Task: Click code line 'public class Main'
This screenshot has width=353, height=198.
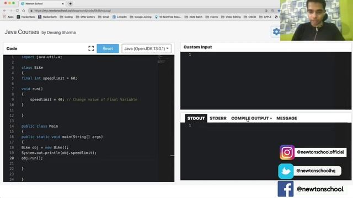Action: (40, 126)
